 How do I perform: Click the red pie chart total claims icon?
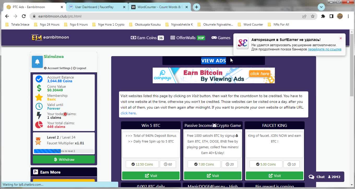[39, 125]
